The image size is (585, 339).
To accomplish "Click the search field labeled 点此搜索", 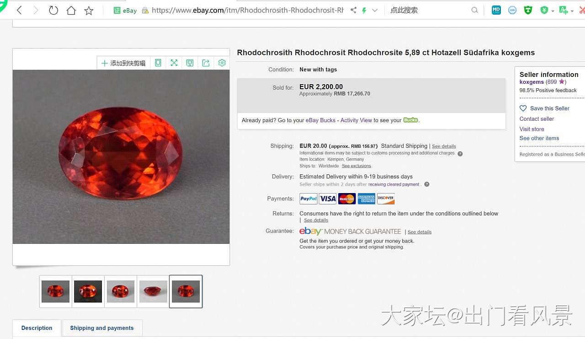I will (x=430, y=10).
